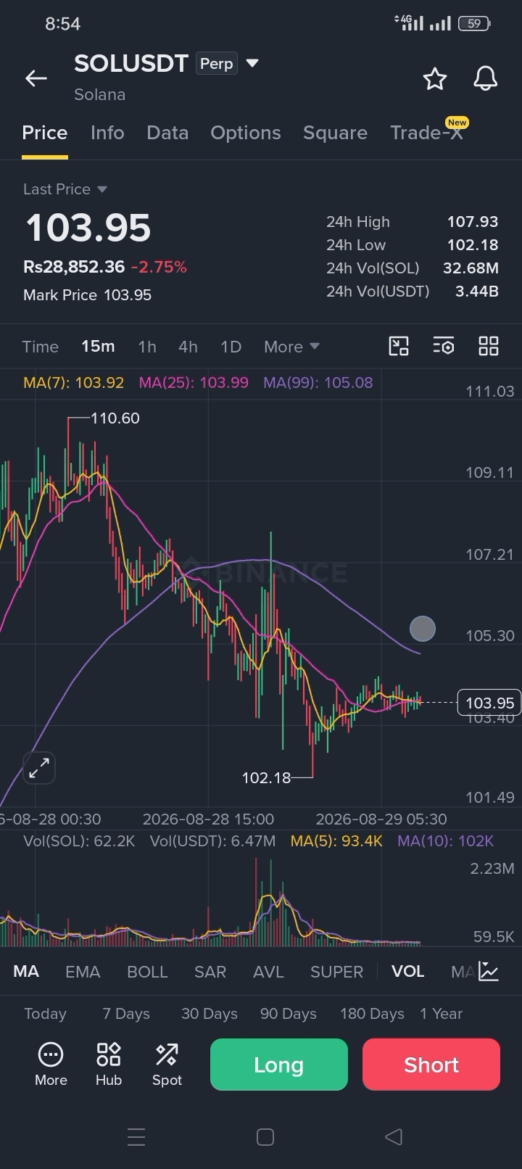Select the 1D candle interval
522x1169 pixels.
231,347
